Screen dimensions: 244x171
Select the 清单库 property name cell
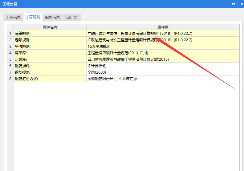[50, 53]
